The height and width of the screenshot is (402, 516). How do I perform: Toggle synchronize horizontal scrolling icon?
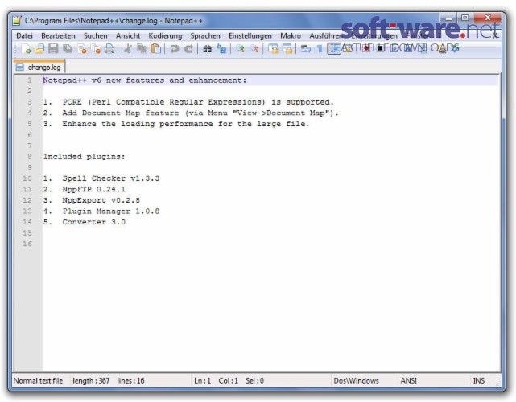point(287,49)
